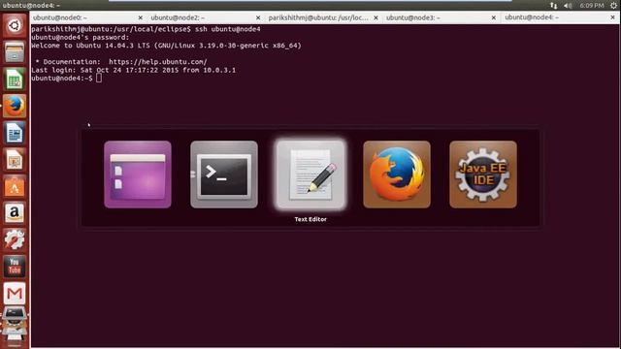Select Terminal in app switcher
This screenshot has width=621, height=349.
click(x=224, y=174)
